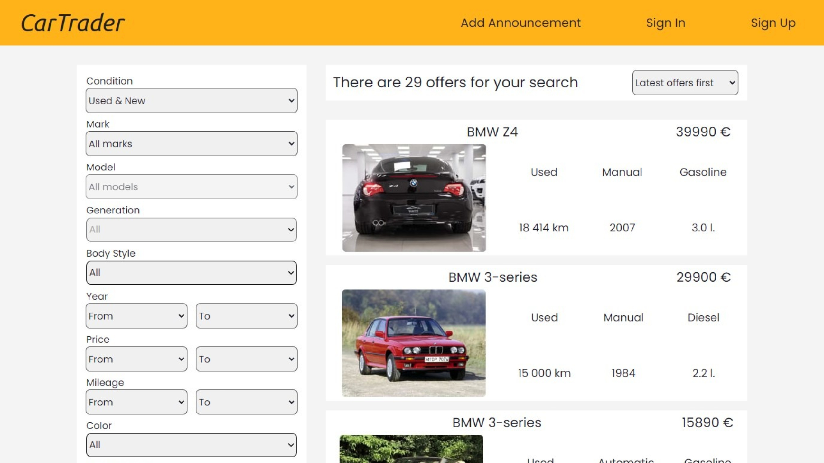Click the Sign In link
This screenshot has width=824, height=463.
(x=665, y=23)
